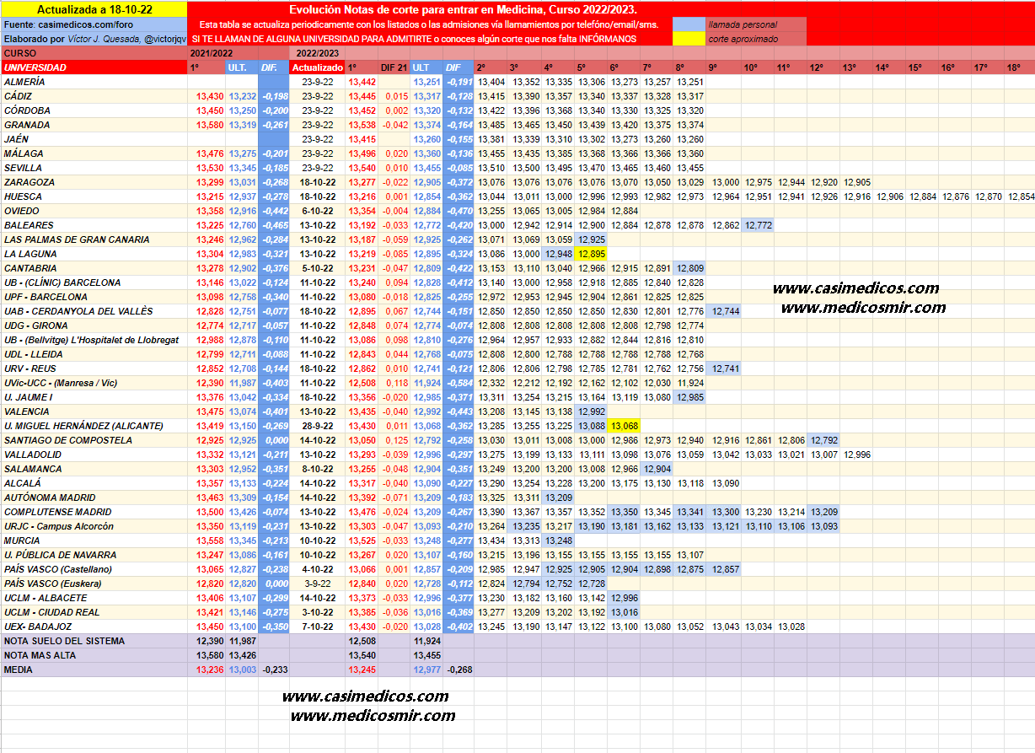This screenshot has height=753, width=1035.
Task: Click Santiago de Compostela's 12º cell 12,792
Action: click(824, 440)
